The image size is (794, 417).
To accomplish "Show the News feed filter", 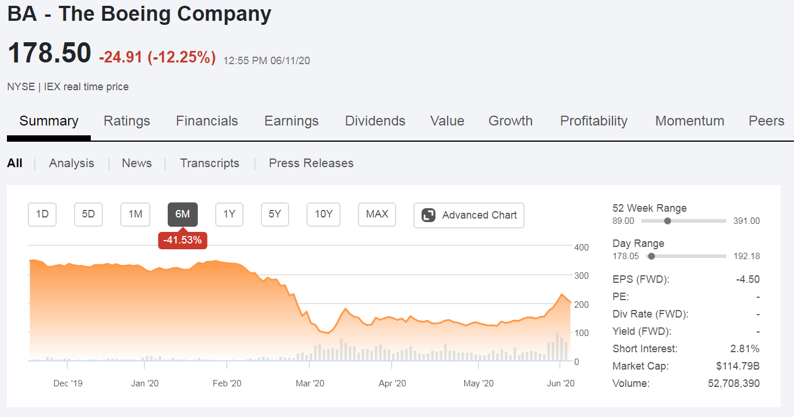I will pos(136,163).
